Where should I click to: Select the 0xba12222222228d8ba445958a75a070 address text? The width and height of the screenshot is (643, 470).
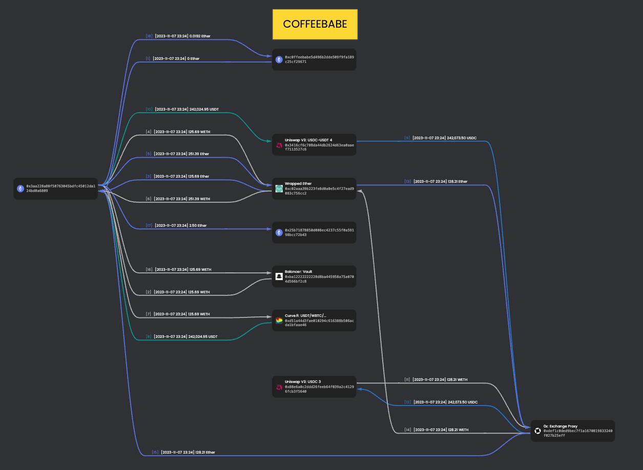(x=320, y=276)
